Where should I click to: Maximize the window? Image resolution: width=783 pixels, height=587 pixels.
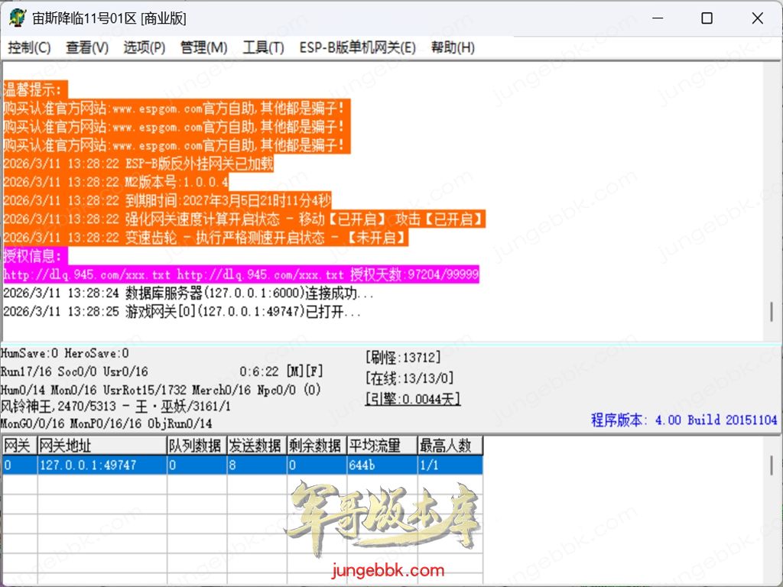[x=707, y=18]
